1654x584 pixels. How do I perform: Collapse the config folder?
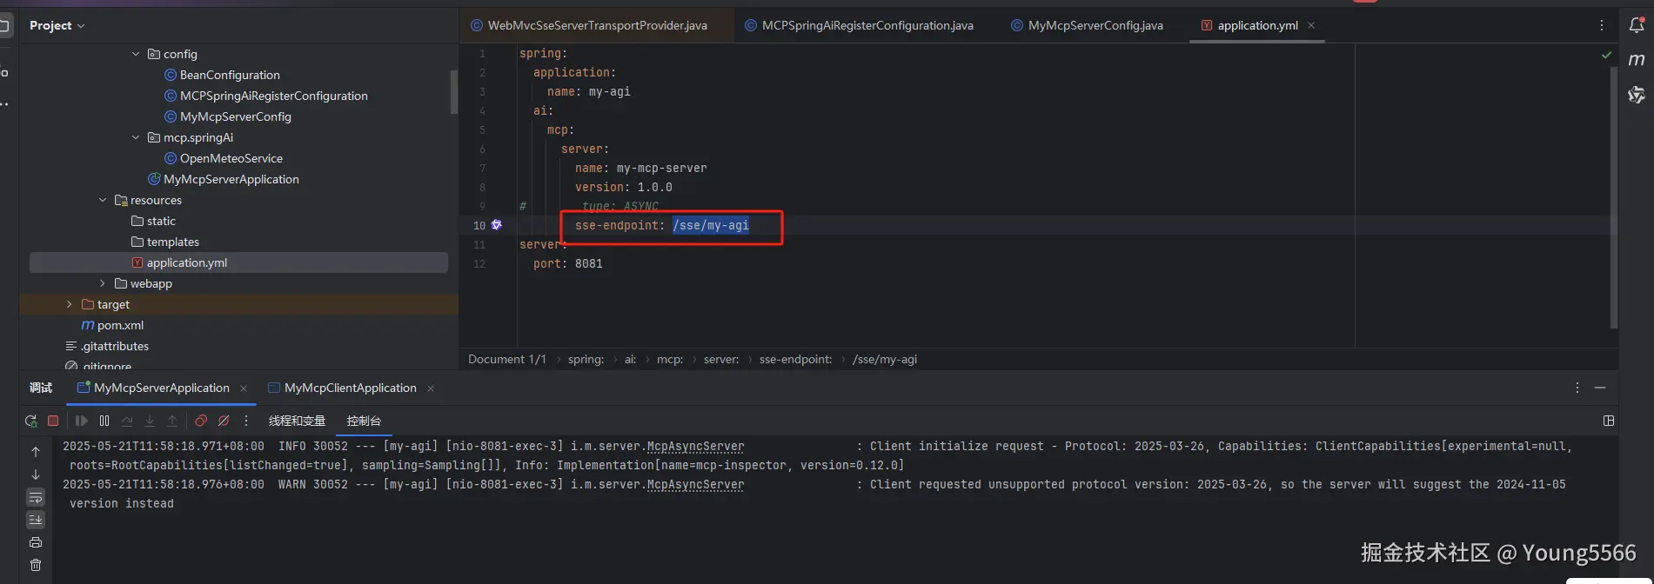pyautogui.click(x=136, y=54)
